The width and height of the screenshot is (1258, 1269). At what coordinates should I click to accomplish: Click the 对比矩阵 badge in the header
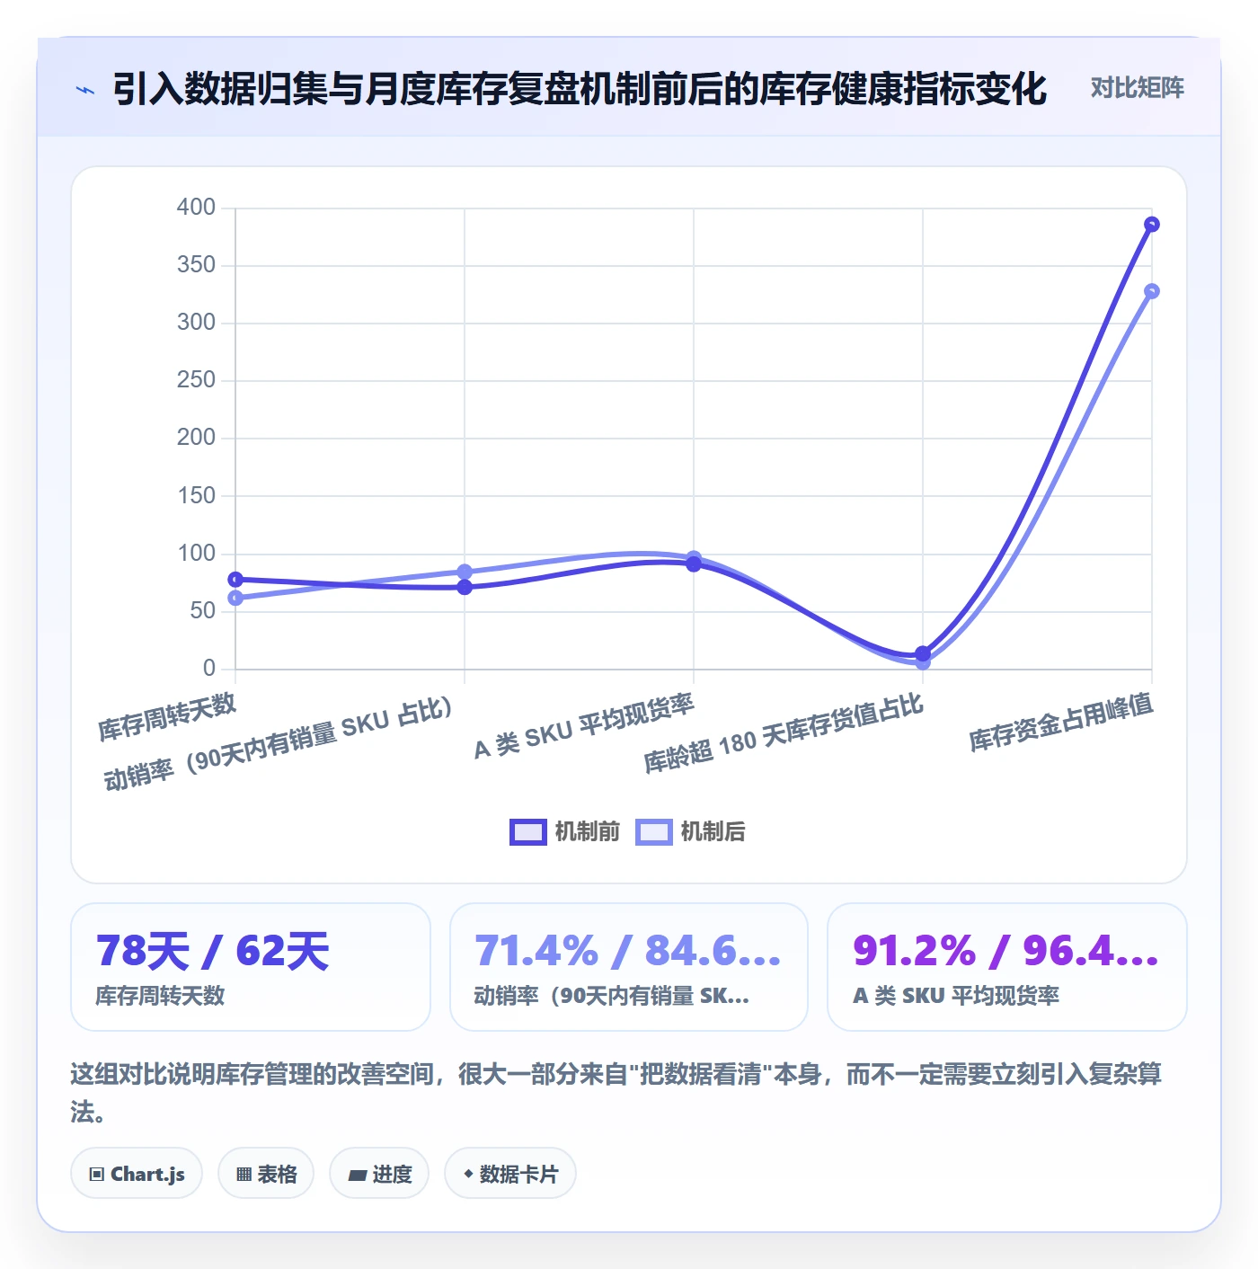1137,88
